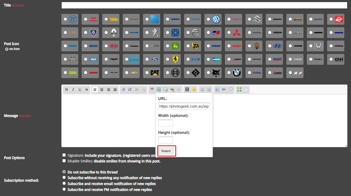
Task: Select subscribe with PM notification
Action: pyautogui.click(x=64, y=189)
